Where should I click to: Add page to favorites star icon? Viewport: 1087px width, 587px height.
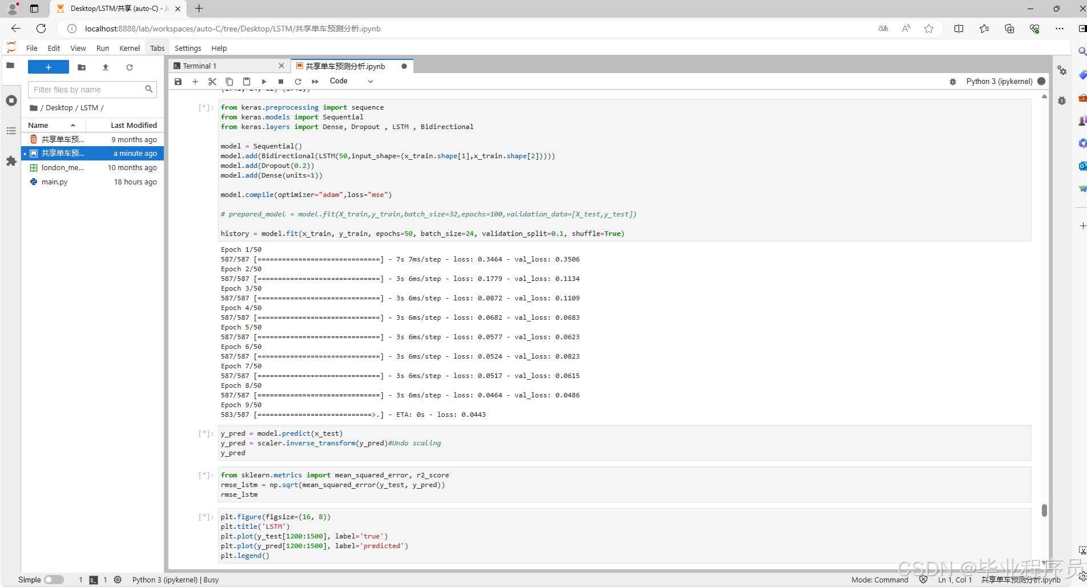coord(929,29)
